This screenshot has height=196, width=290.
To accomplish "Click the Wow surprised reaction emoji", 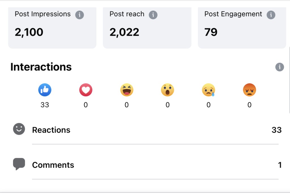I will click(168, 90).
